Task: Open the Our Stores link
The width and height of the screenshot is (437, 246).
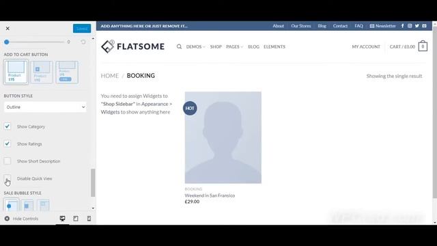Action: 301,26
